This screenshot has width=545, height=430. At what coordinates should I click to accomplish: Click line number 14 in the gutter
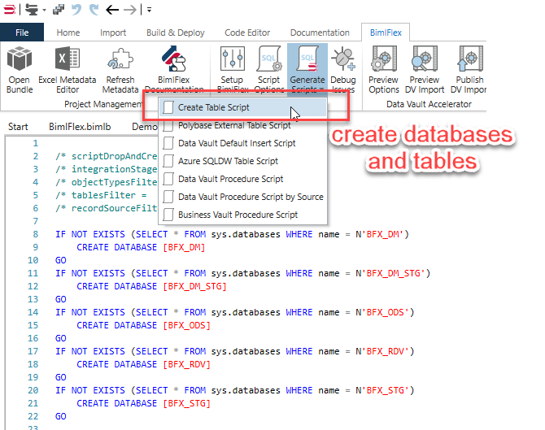pos(33,312)
